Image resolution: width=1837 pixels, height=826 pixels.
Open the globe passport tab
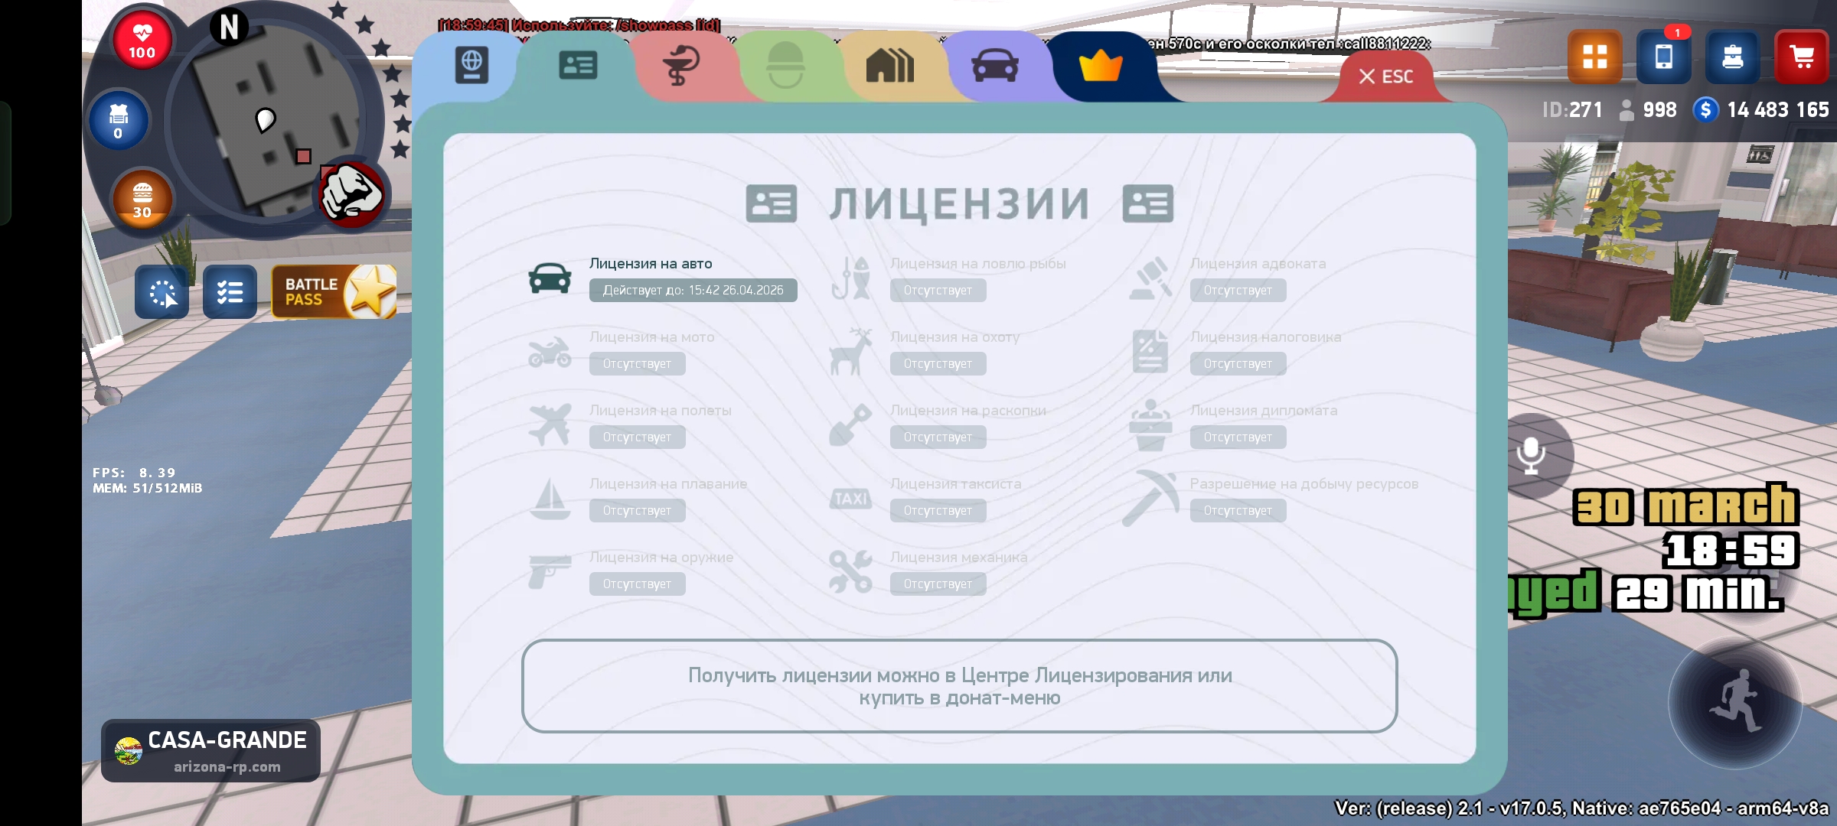(x=471, y=65)
